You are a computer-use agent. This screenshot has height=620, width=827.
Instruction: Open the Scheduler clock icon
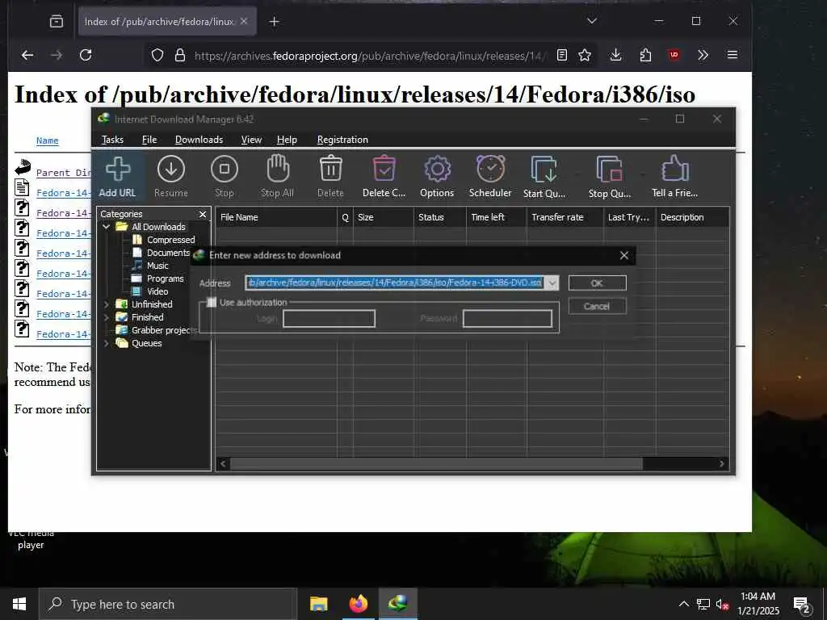tap(490, 176)
